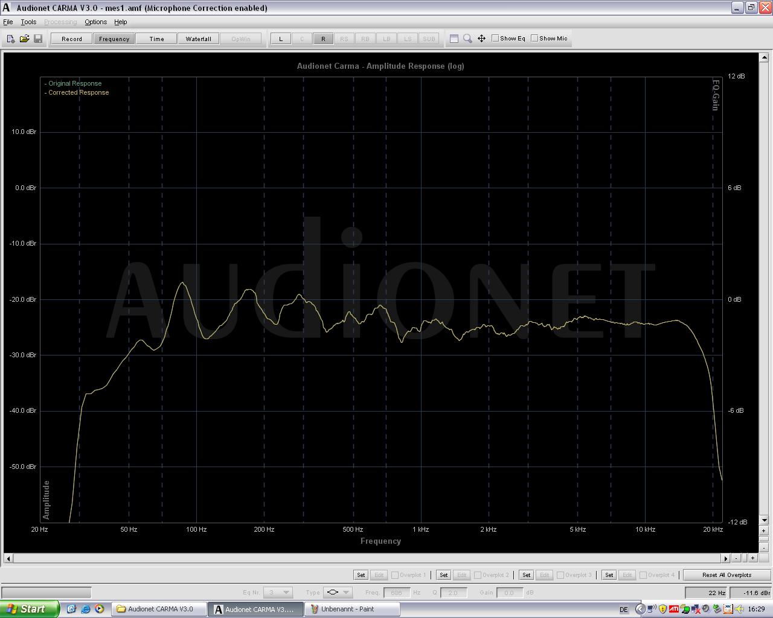Click the first quick launch icon beside Start

click(x=71, y=609)
